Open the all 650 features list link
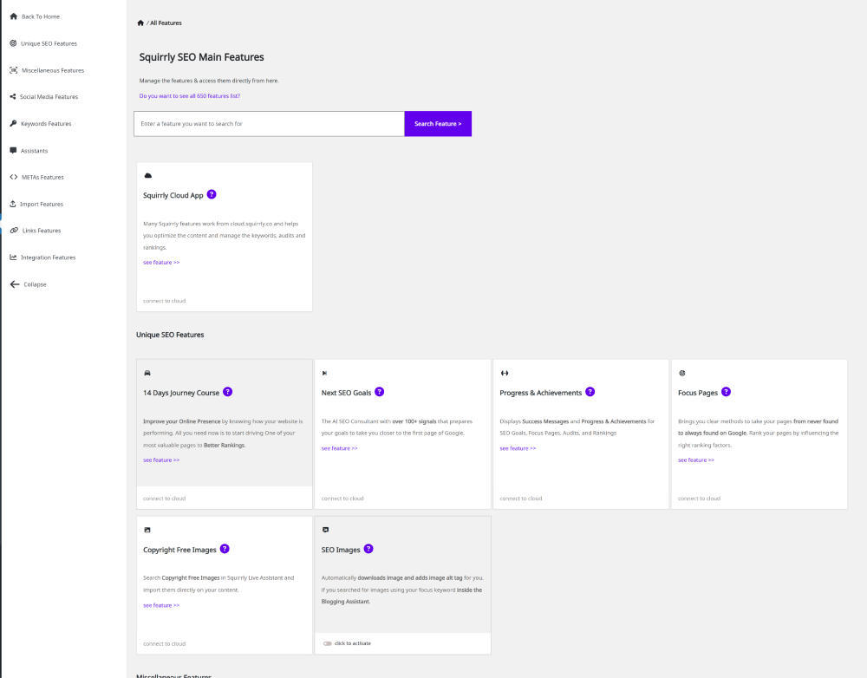The height and width of the screenshot is (678, 867). (x=190, y=95)
